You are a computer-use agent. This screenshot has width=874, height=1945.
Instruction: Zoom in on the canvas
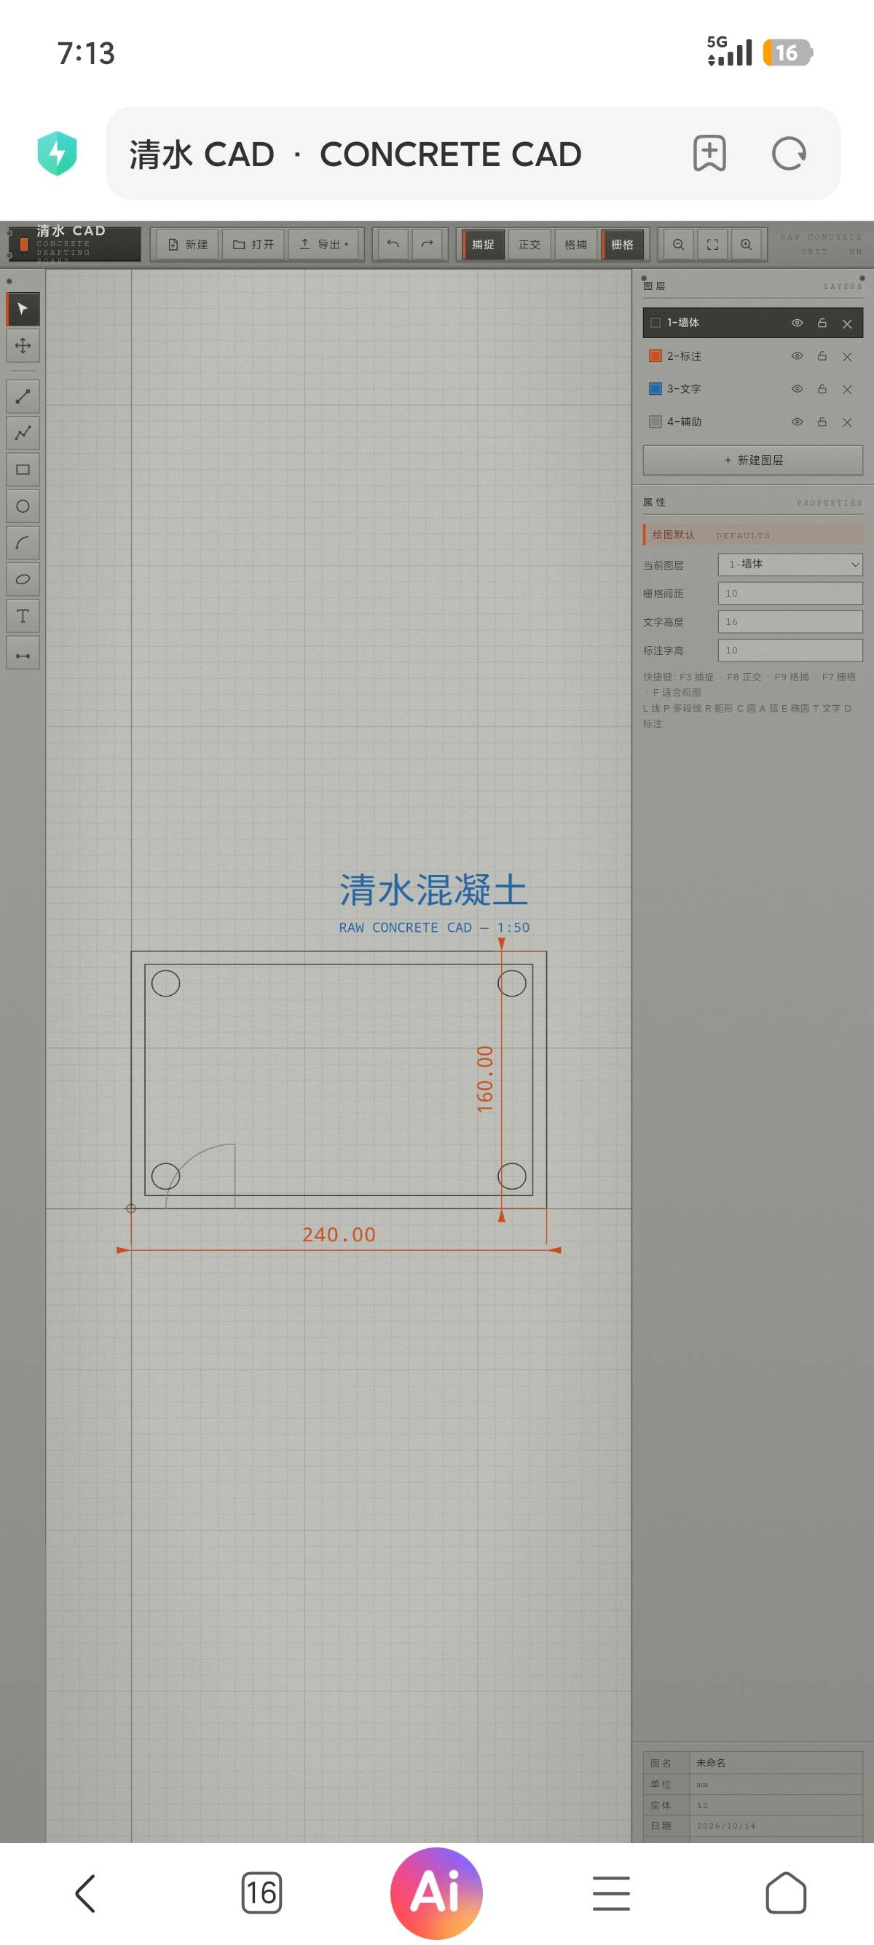746,244
